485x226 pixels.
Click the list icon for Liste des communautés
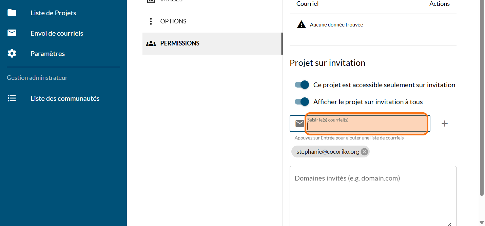pyautogui.click(x=12, y=98)
